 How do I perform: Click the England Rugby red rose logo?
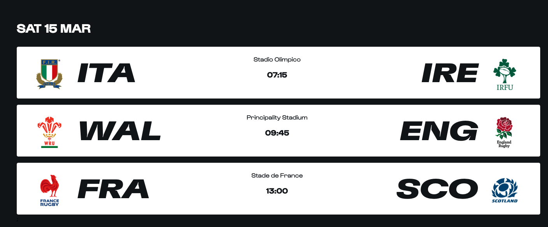pyautogui.click(x=504, y=132)
